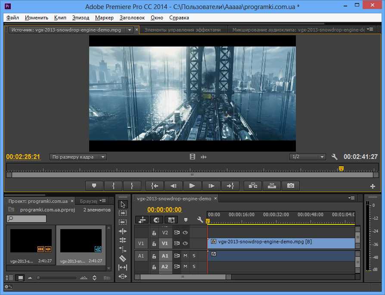
Task: Open playback resolution 1/2 dropdown
Action: [x=307, y=157]
